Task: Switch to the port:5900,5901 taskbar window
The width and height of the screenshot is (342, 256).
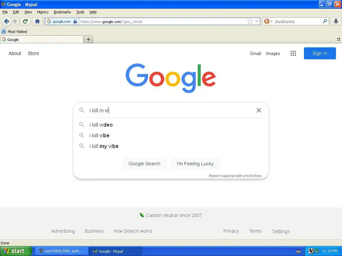Action: (x=62, y=251)
